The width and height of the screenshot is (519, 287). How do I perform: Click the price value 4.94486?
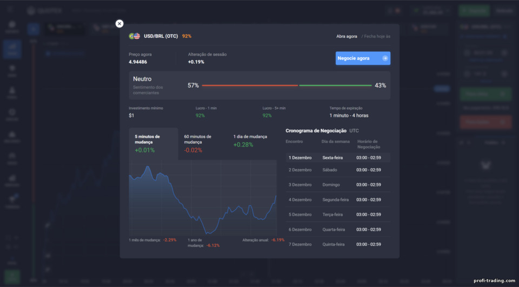tap(138, 62)
